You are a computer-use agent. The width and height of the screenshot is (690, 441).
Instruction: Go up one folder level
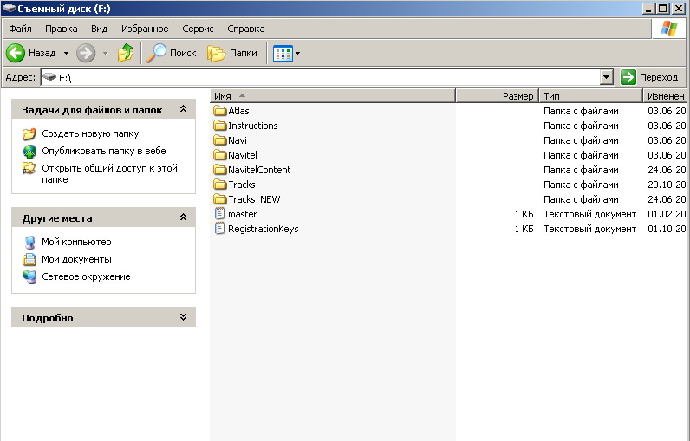126,53
